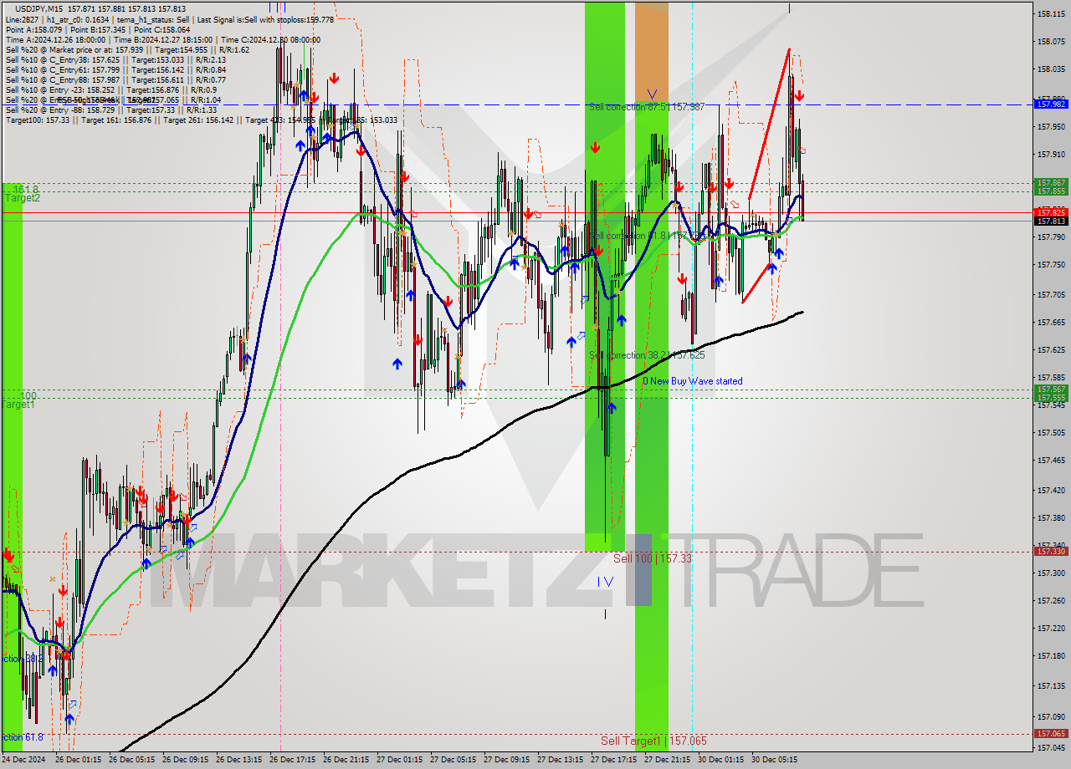Click the 'V' wave label above Sell correction 87.5

[652, 94]
